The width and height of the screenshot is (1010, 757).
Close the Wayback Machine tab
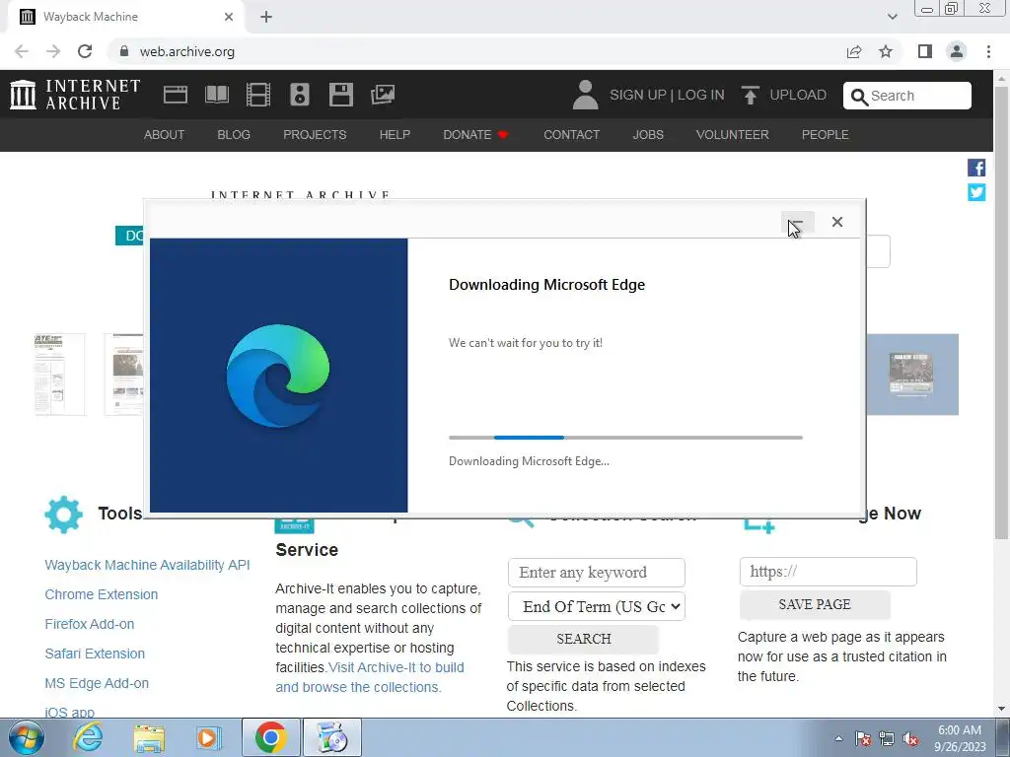pyautogui.click(x=229, y=17)
